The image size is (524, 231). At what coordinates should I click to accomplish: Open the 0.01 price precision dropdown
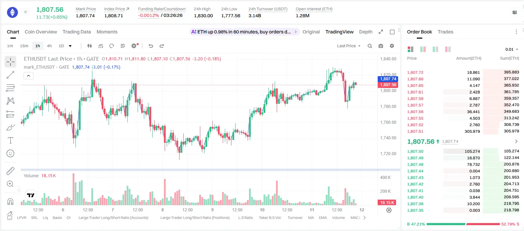coord(512,49)
